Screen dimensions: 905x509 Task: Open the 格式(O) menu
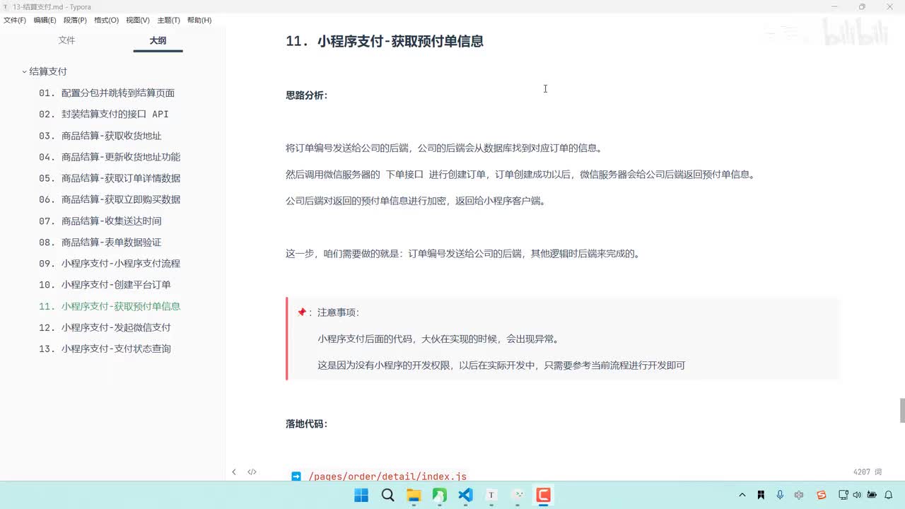[107, 21]
